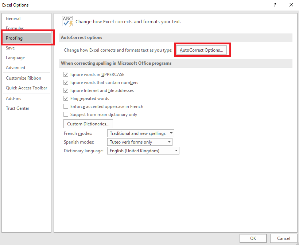Click the AutoCorrect Options button

[201, 50]
